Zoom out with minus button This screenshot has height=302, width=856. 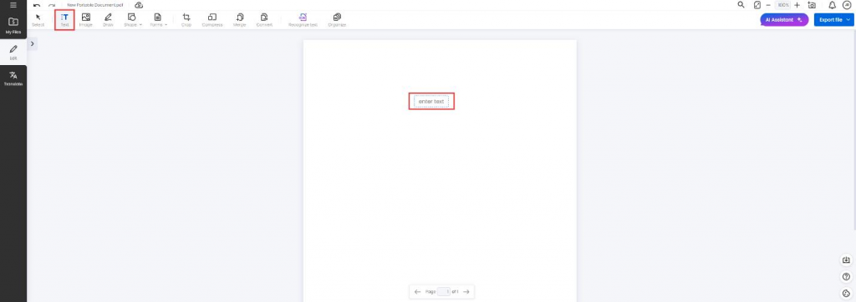(768, 5)
